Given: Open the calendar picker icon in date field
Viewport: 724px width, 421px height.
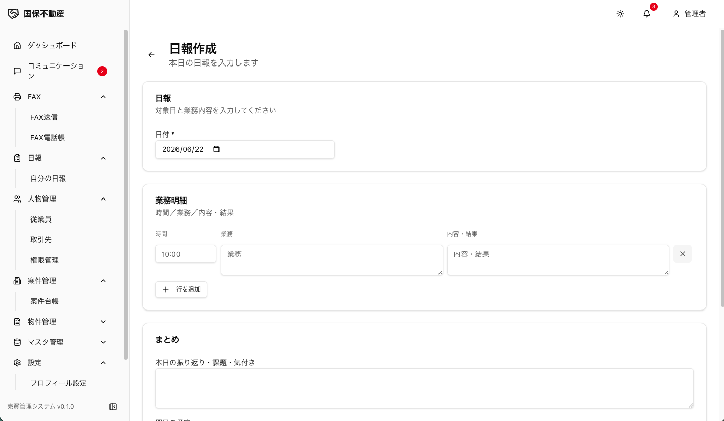Looking at the screenshot, I should 216,149.
